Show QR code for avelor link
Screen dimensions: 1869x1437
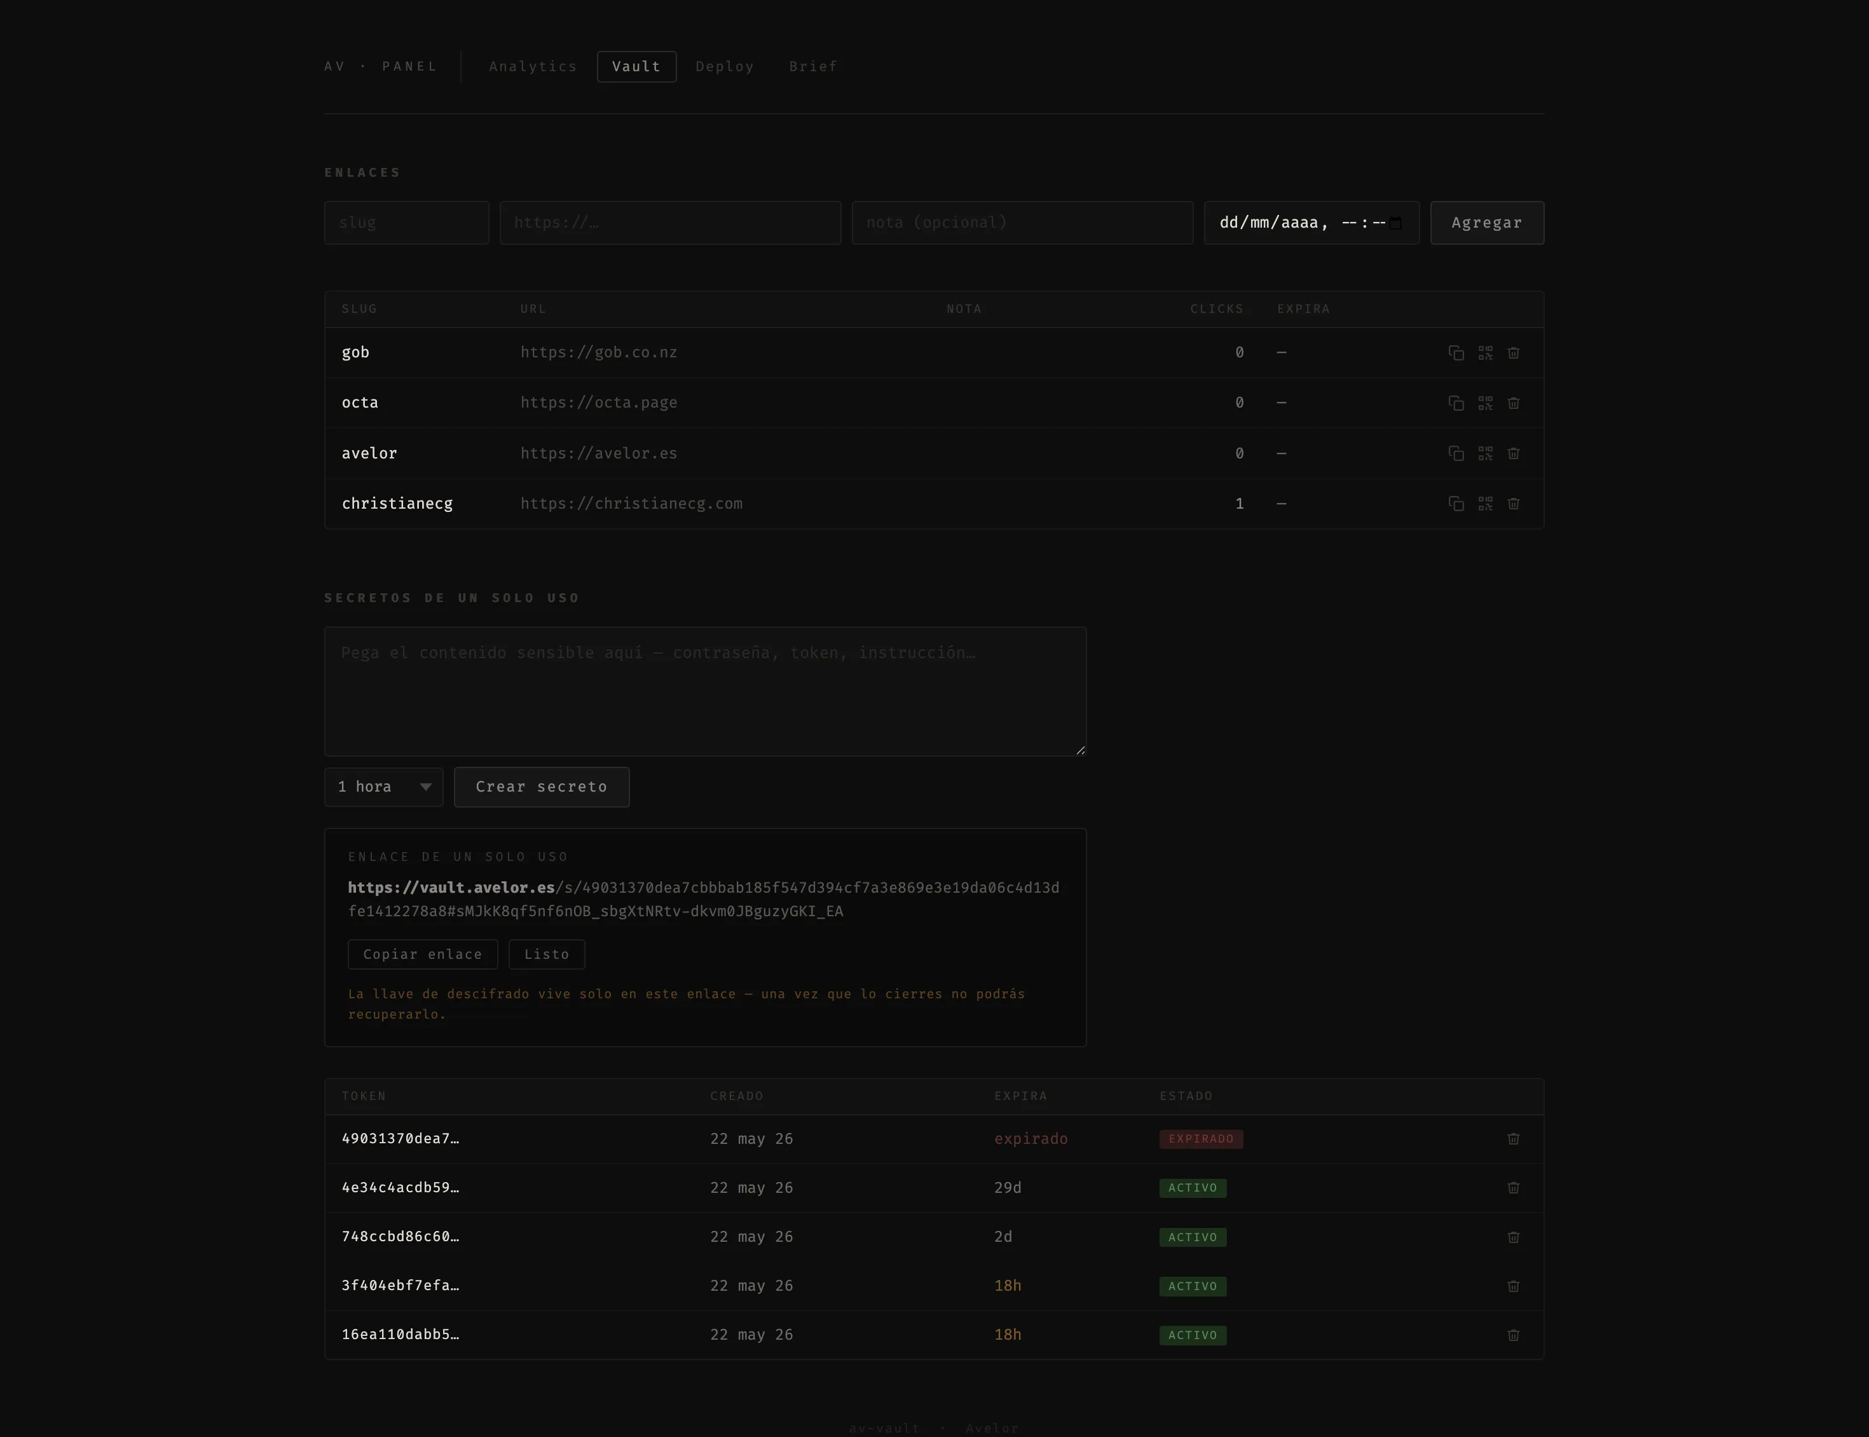[x=1485, y=453]
